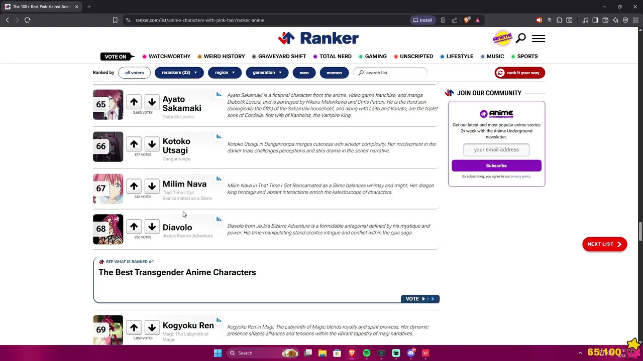643x361 pixels.
Task: Open Discord from the taskbar
Action: (x=411, y=353)
